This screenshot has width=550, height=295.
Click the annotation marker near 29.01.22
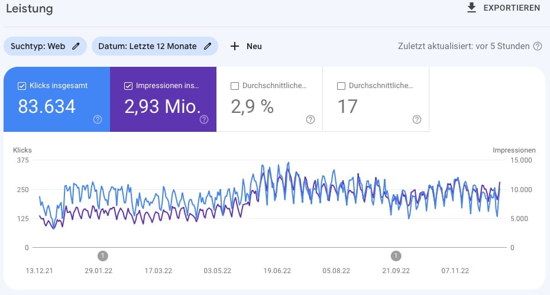point(103,255)
